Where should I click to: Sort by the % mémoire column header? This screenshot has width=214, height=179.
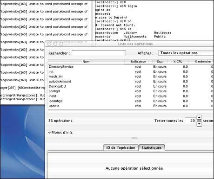[x=201, y=62]
